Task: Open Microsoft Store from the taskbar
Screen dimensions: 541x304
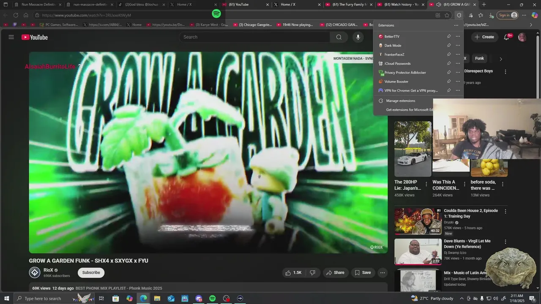Action: (116, 299)
